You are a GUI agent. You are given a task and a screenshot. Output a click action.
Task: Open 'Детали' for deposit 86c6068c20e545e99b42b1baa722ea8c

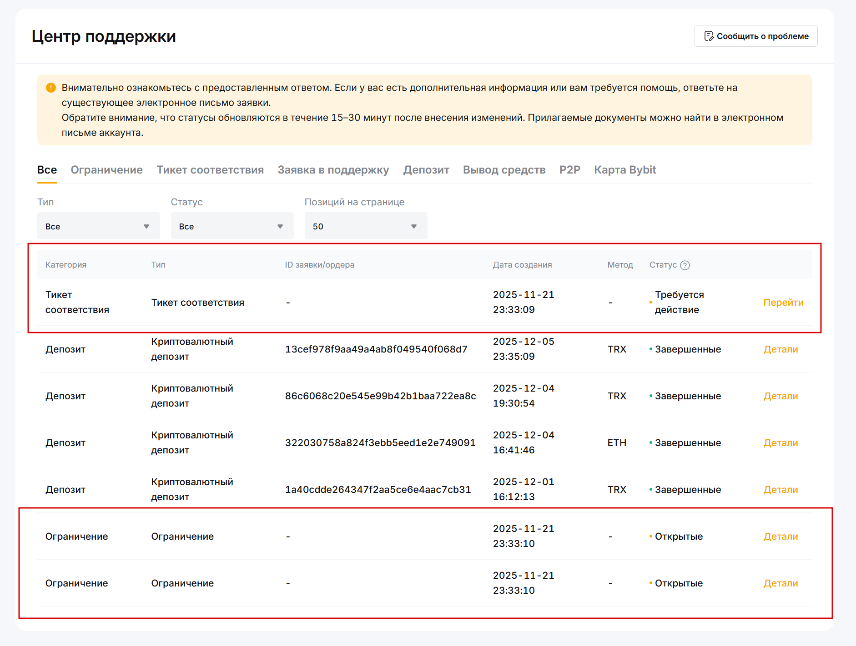(x=780, y=396)
